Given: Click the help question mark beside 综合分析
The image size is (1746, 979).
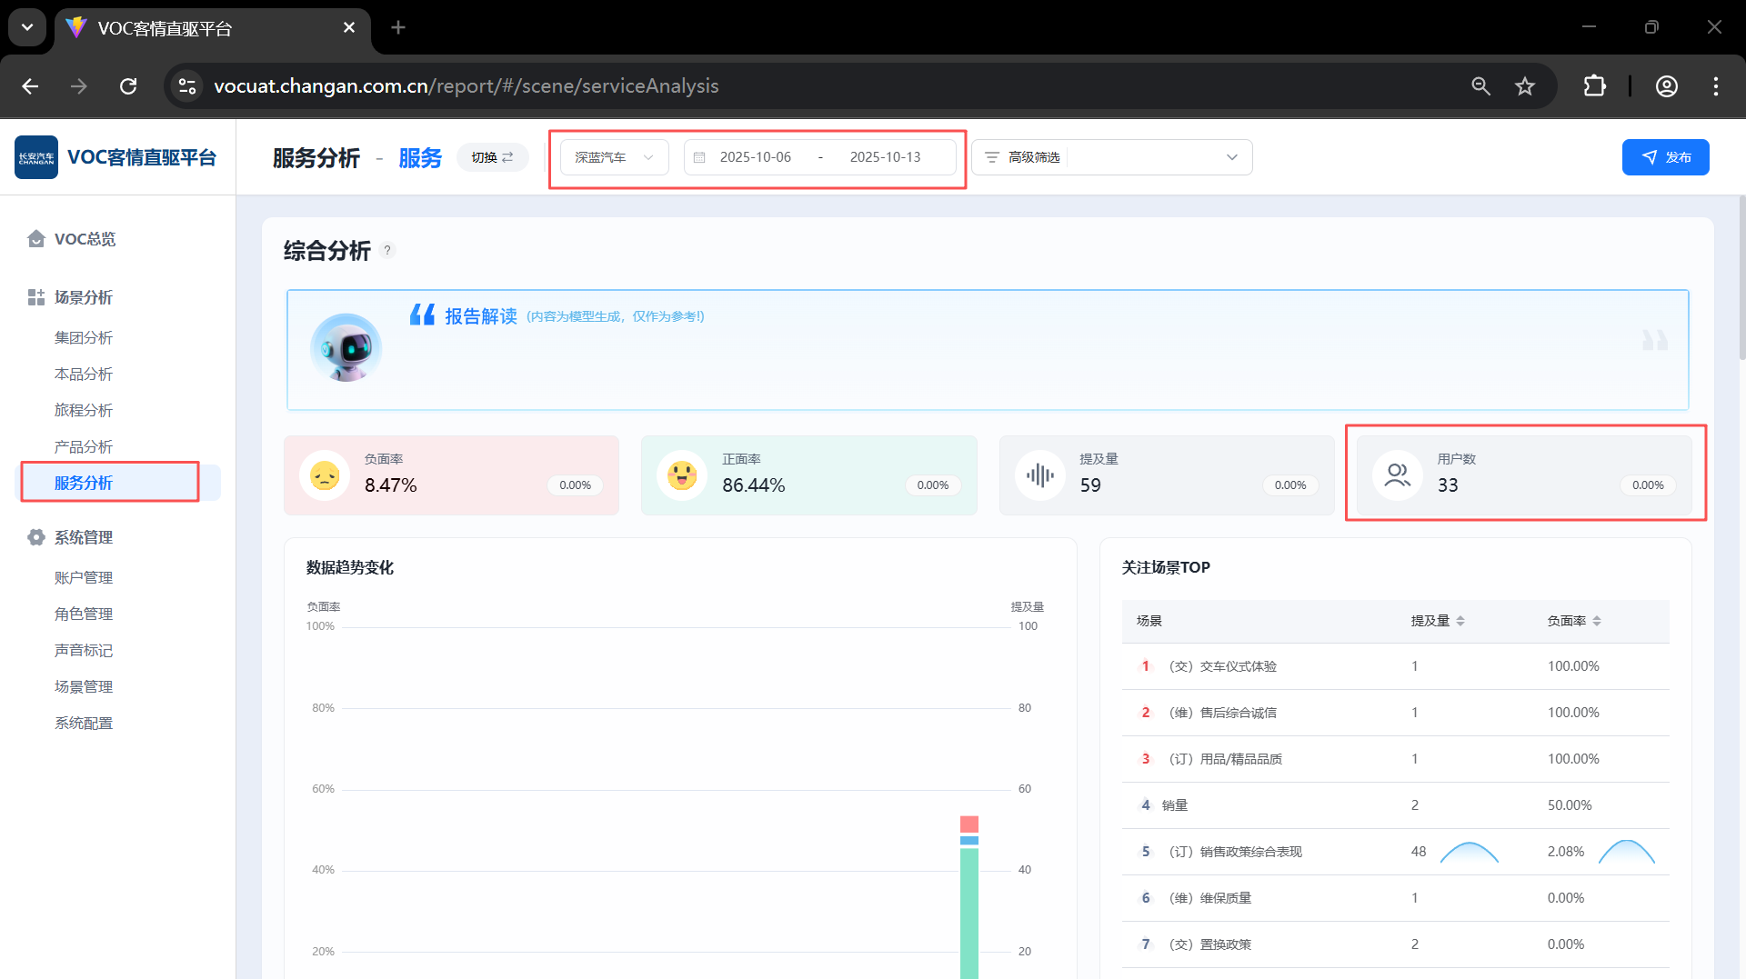Looking at the screenshot, I should pyautogui.click(x=387, y=251).
